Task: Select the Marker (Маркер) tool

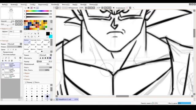Action: (x=27, y=46)
